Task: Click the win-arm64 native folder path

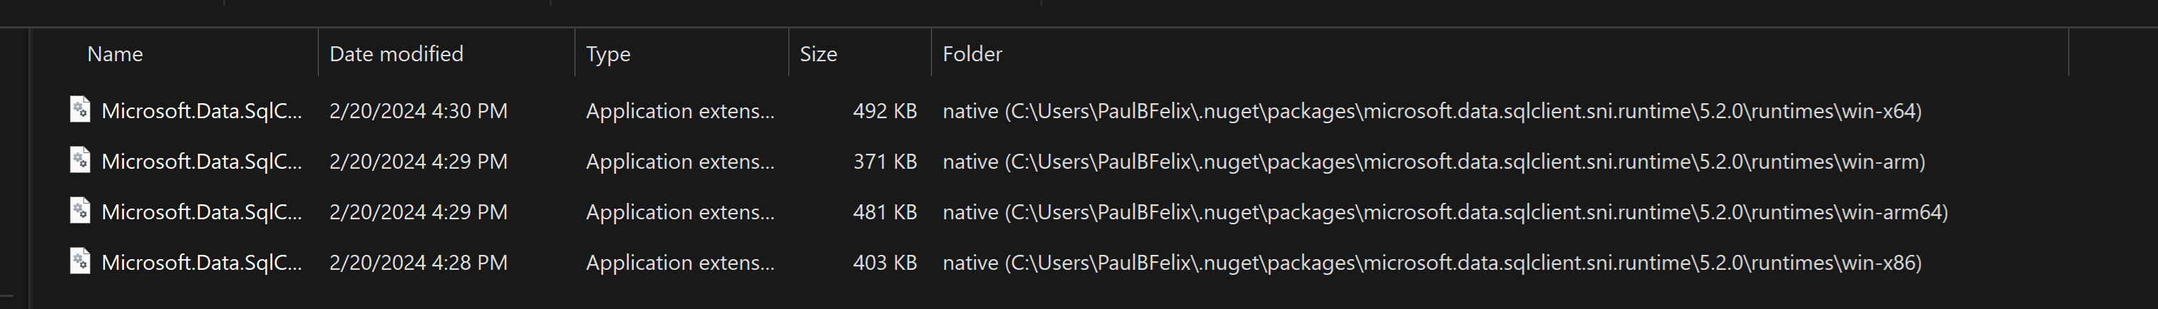Action: 1444,213
